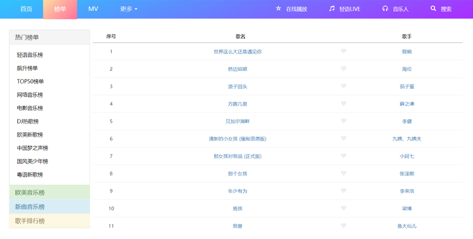View artist 梁博
Viewport: 473px width, 239px height.
click(407, 209)
